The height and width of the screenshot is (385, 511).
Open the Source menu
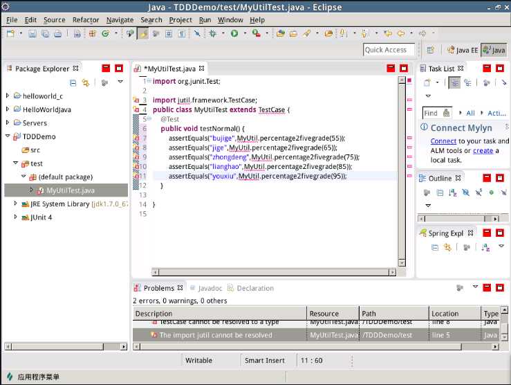[55, 20]
